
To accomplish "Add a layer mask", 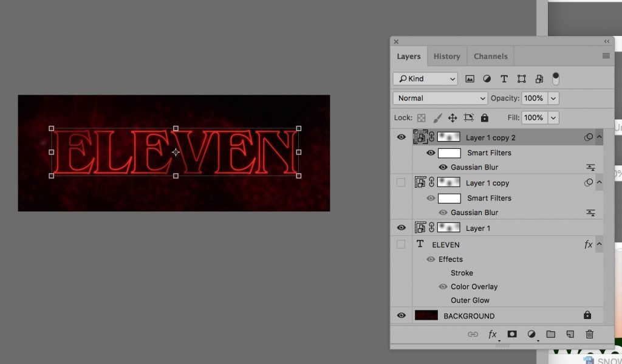I will (x=512, y=334).
